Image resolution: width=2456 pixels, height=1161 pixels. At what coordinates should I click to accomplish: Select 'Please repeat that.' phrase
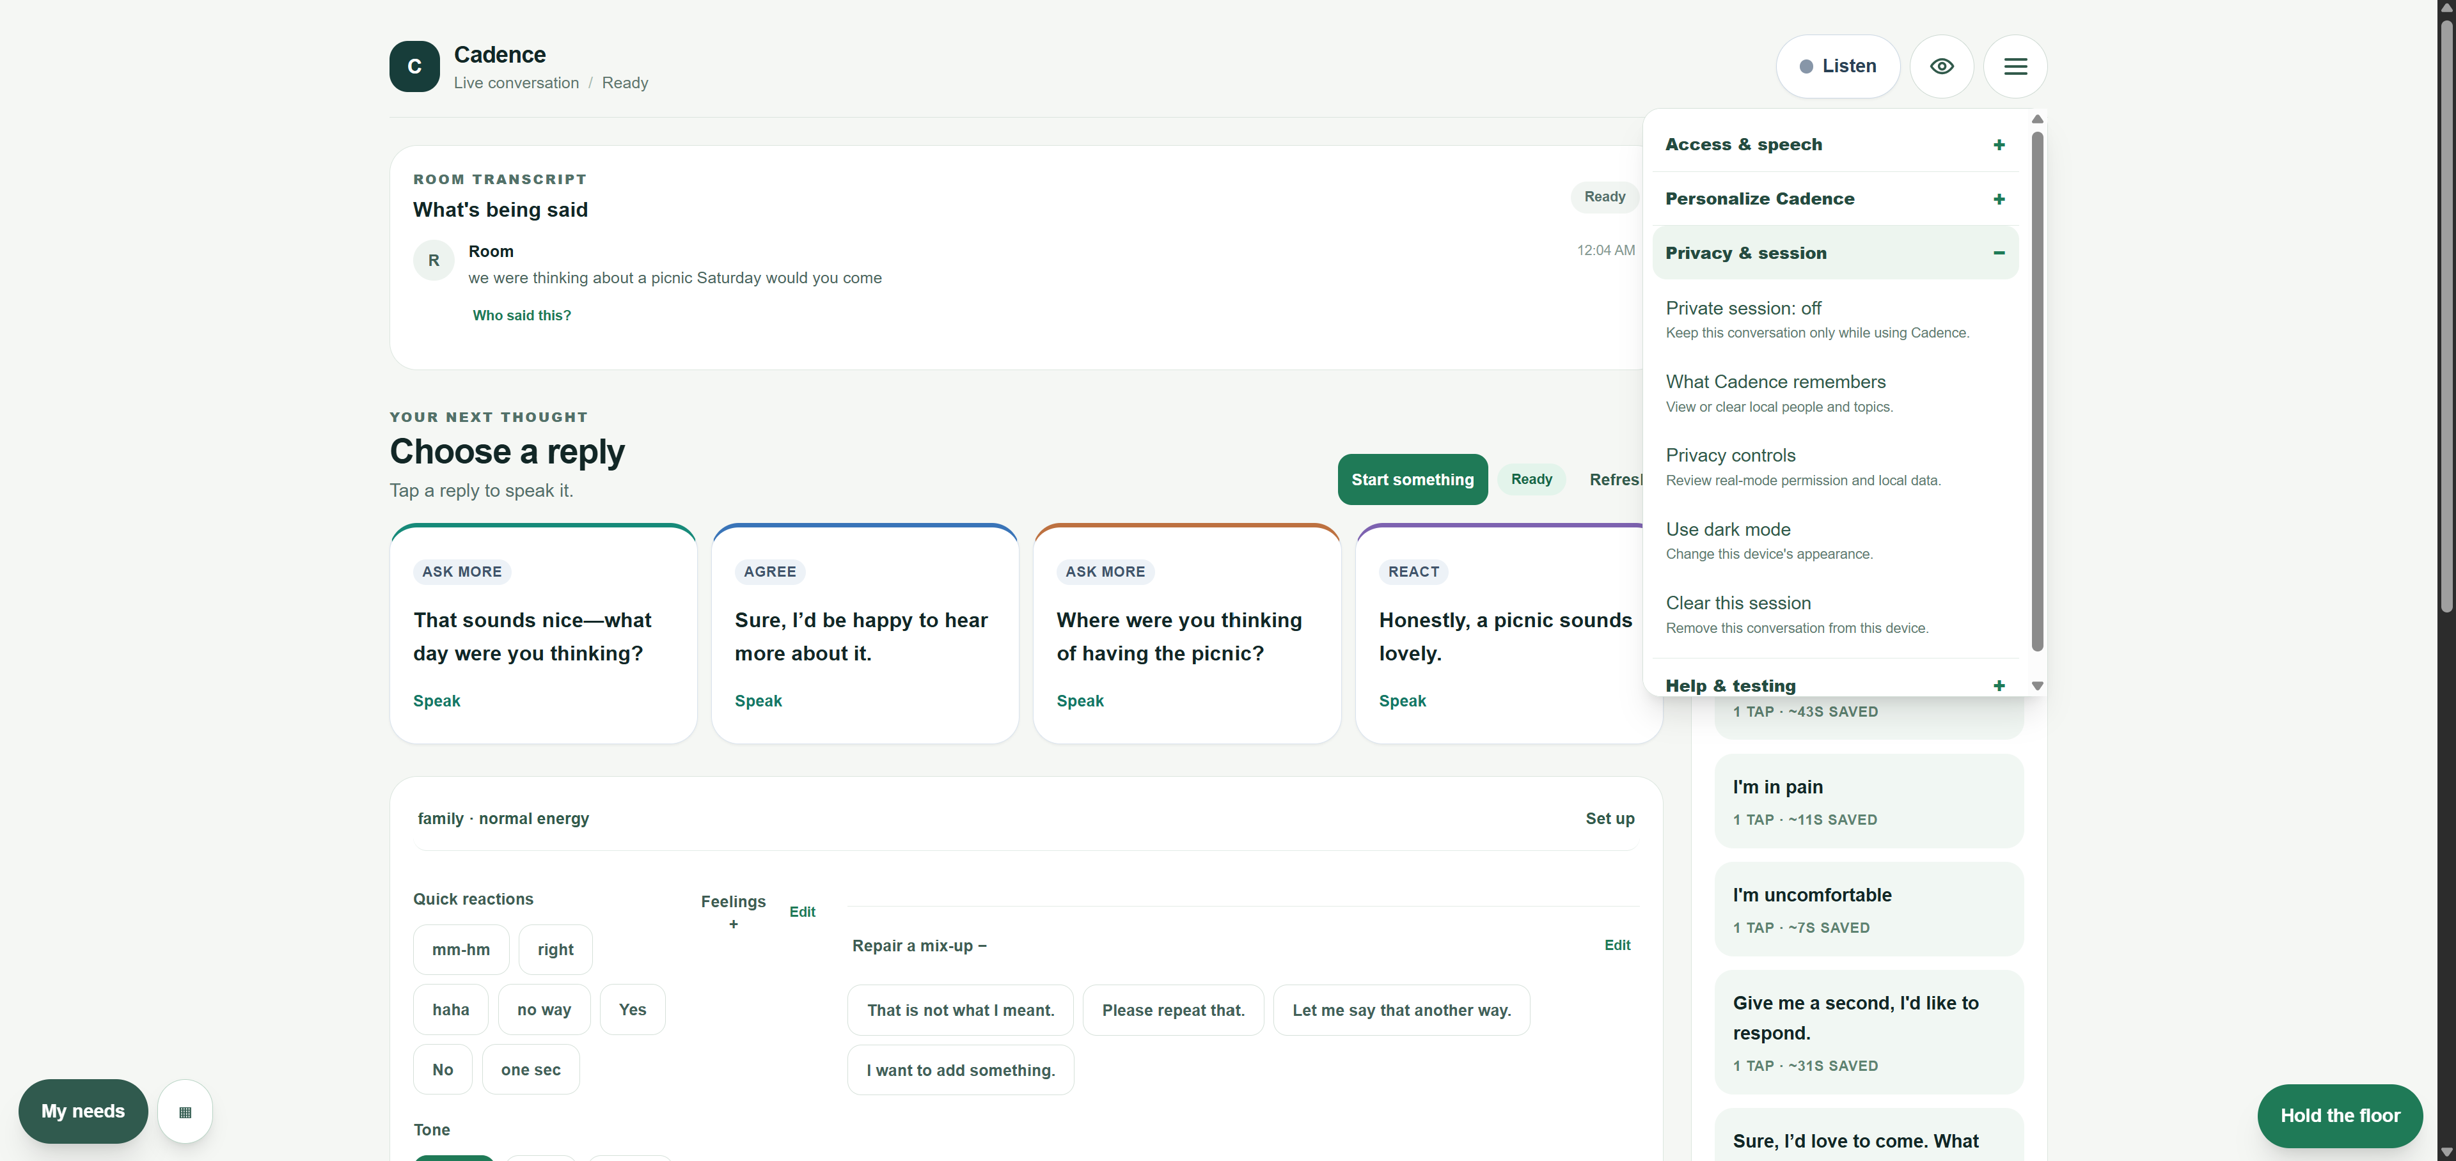pyautogui.click(x=1173, y=1010)
